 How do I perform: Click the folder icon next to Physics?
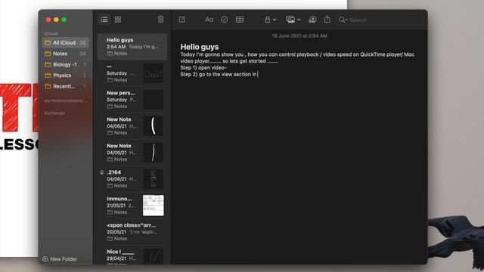click(48, 76)
